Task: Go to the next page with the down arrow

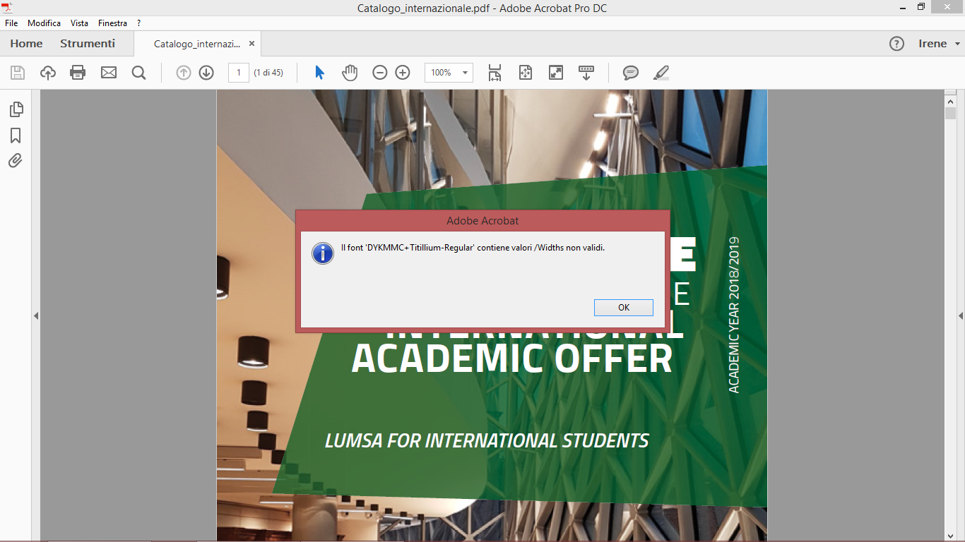Action: (x=206, y=73)
